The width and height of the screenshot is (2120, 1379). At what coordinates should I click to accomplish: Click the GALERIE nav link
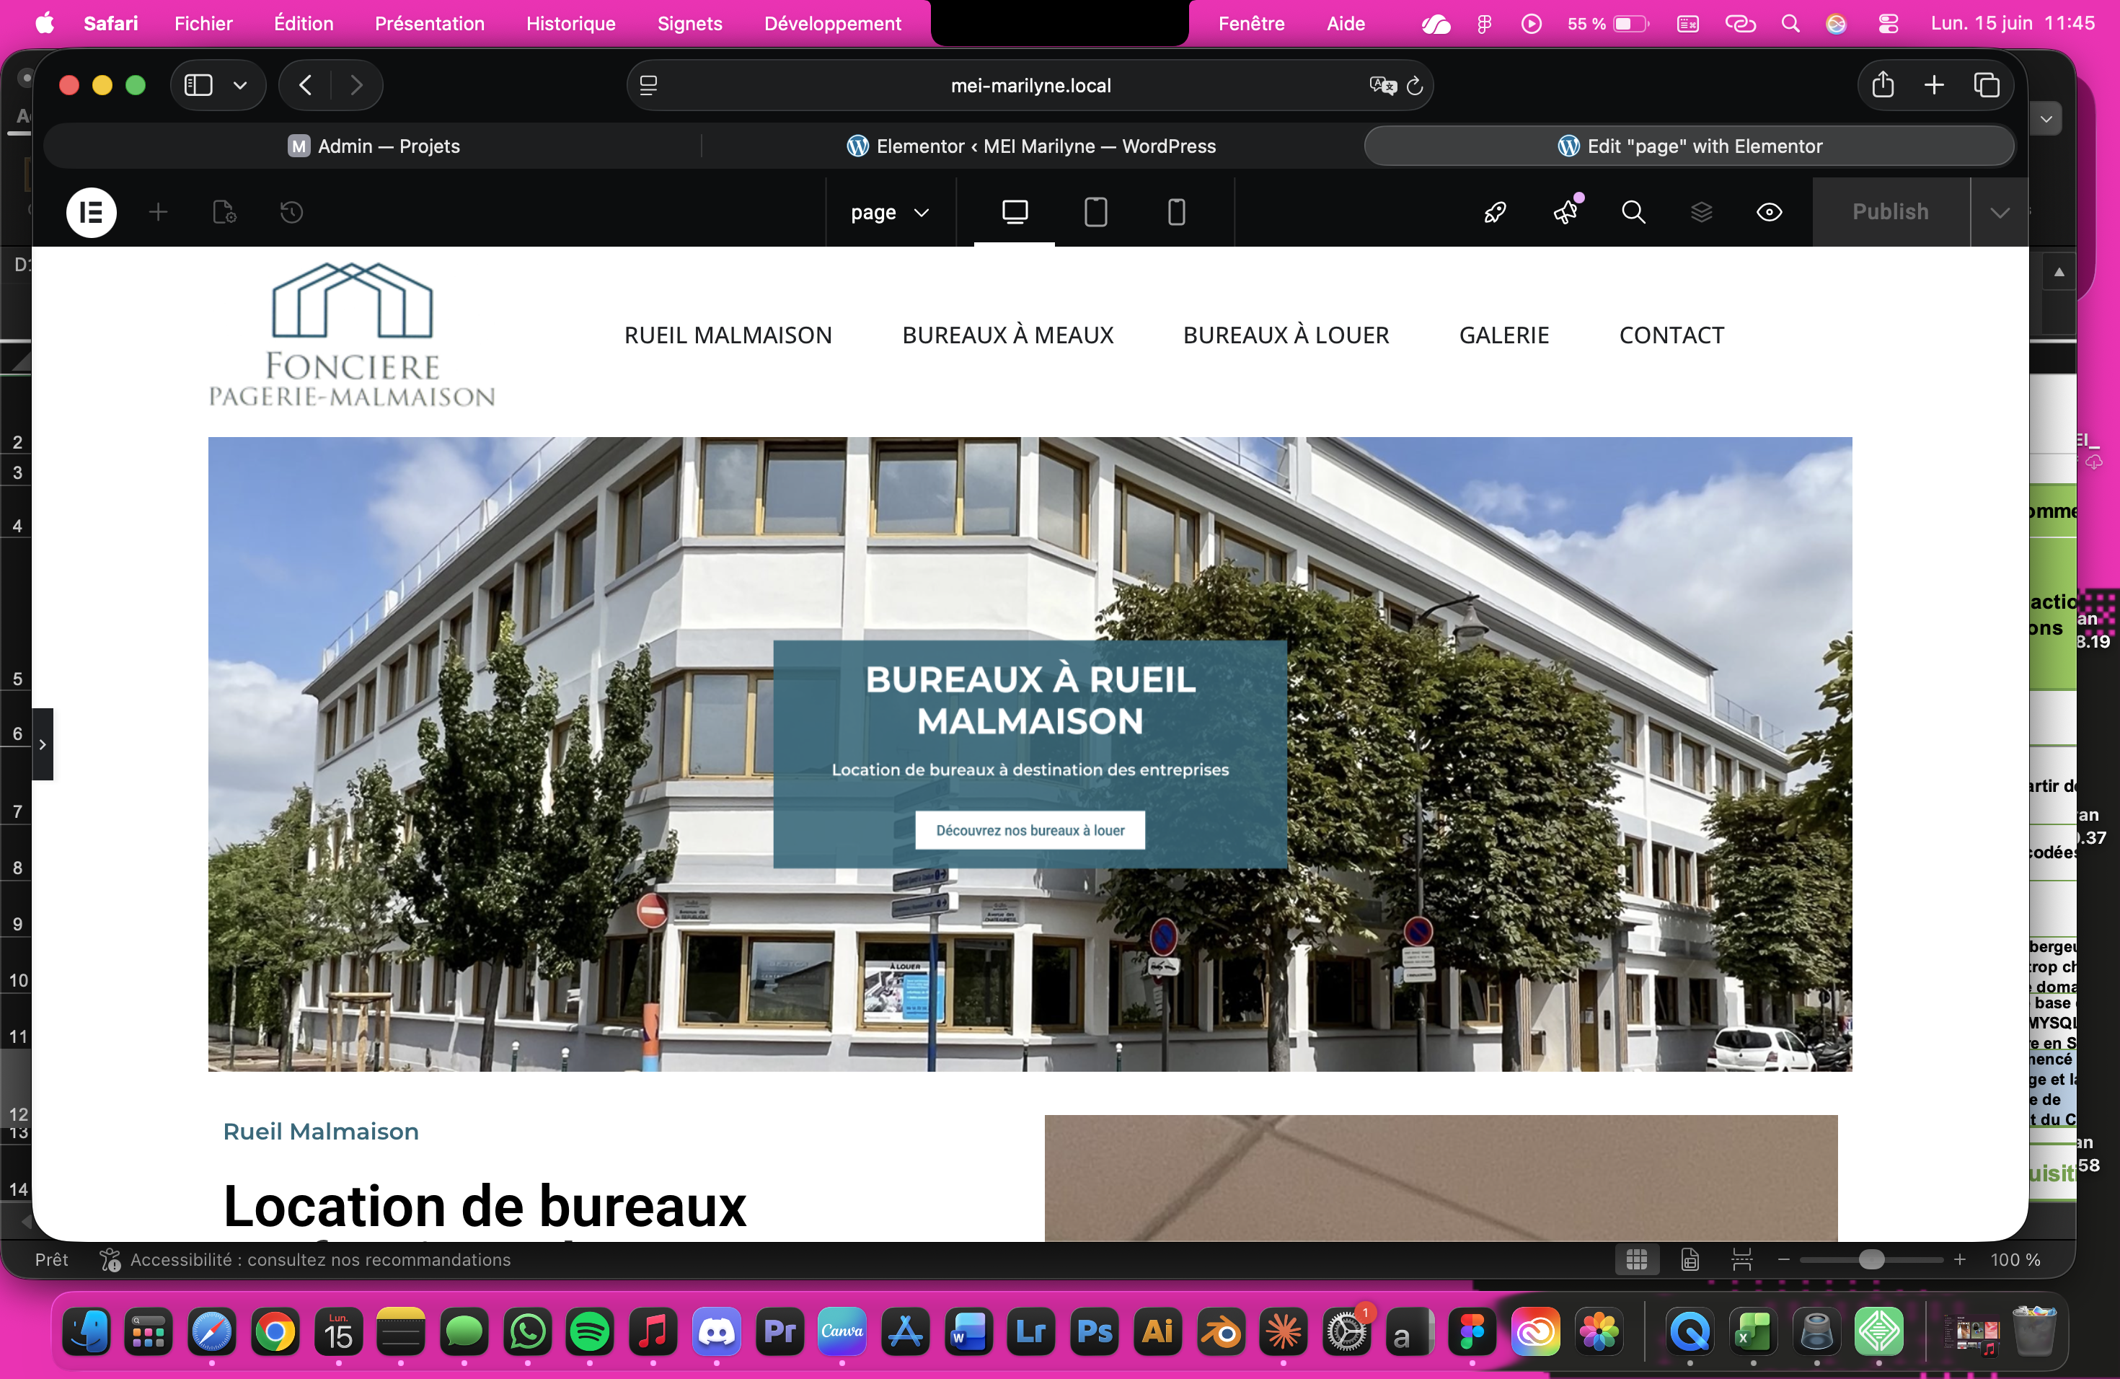[x=1503, y=335]
